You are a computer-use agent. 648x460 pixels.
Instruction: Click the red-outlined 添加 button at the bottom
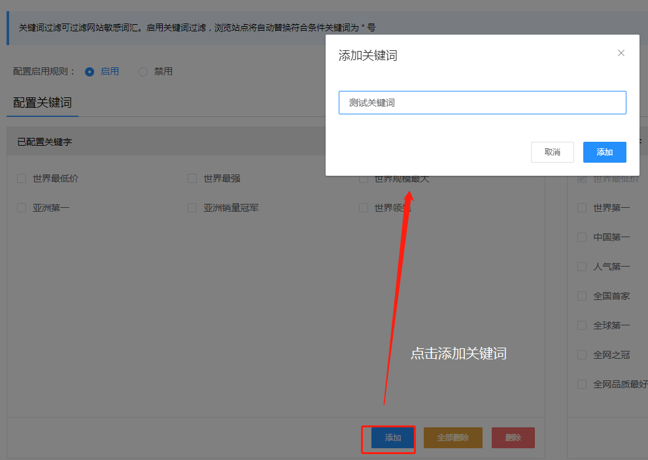392,438
